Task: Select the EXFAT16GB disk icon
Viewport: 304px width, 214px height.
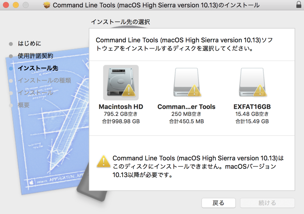Action: tap(252, 82)
